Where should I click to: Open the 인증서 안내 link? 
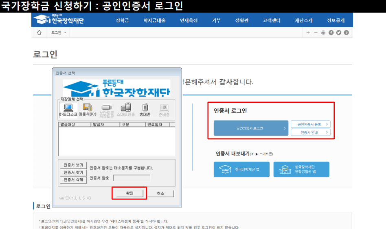click(310, 132)
